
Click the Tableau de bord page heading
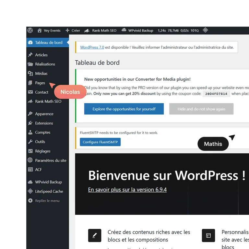click(97, 63)
